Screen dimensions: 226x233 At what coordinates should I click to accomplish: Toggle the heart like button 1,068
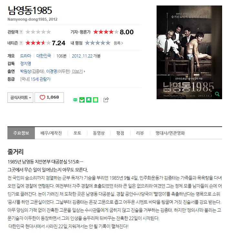tap(49, 98)
